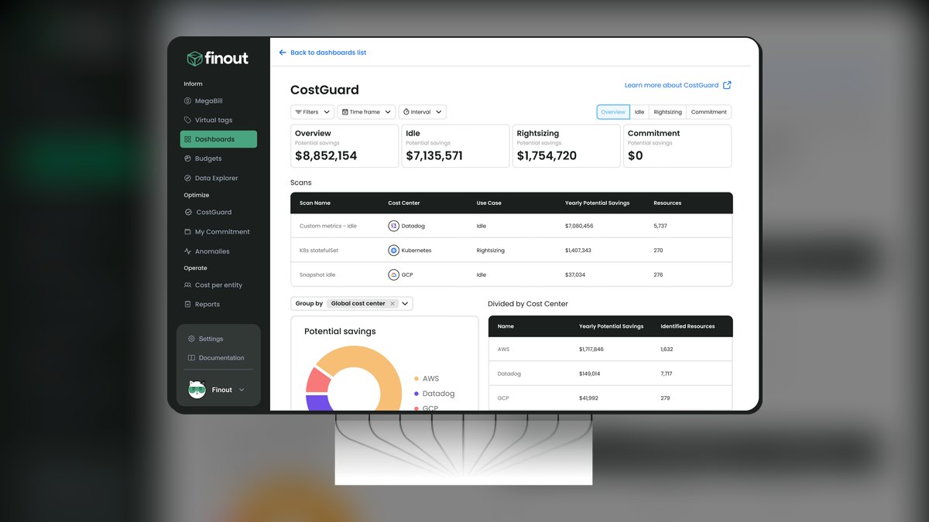929x522 pixels.
Task: Click the Kubernetes cost center icon
Action: pos(393,251)
